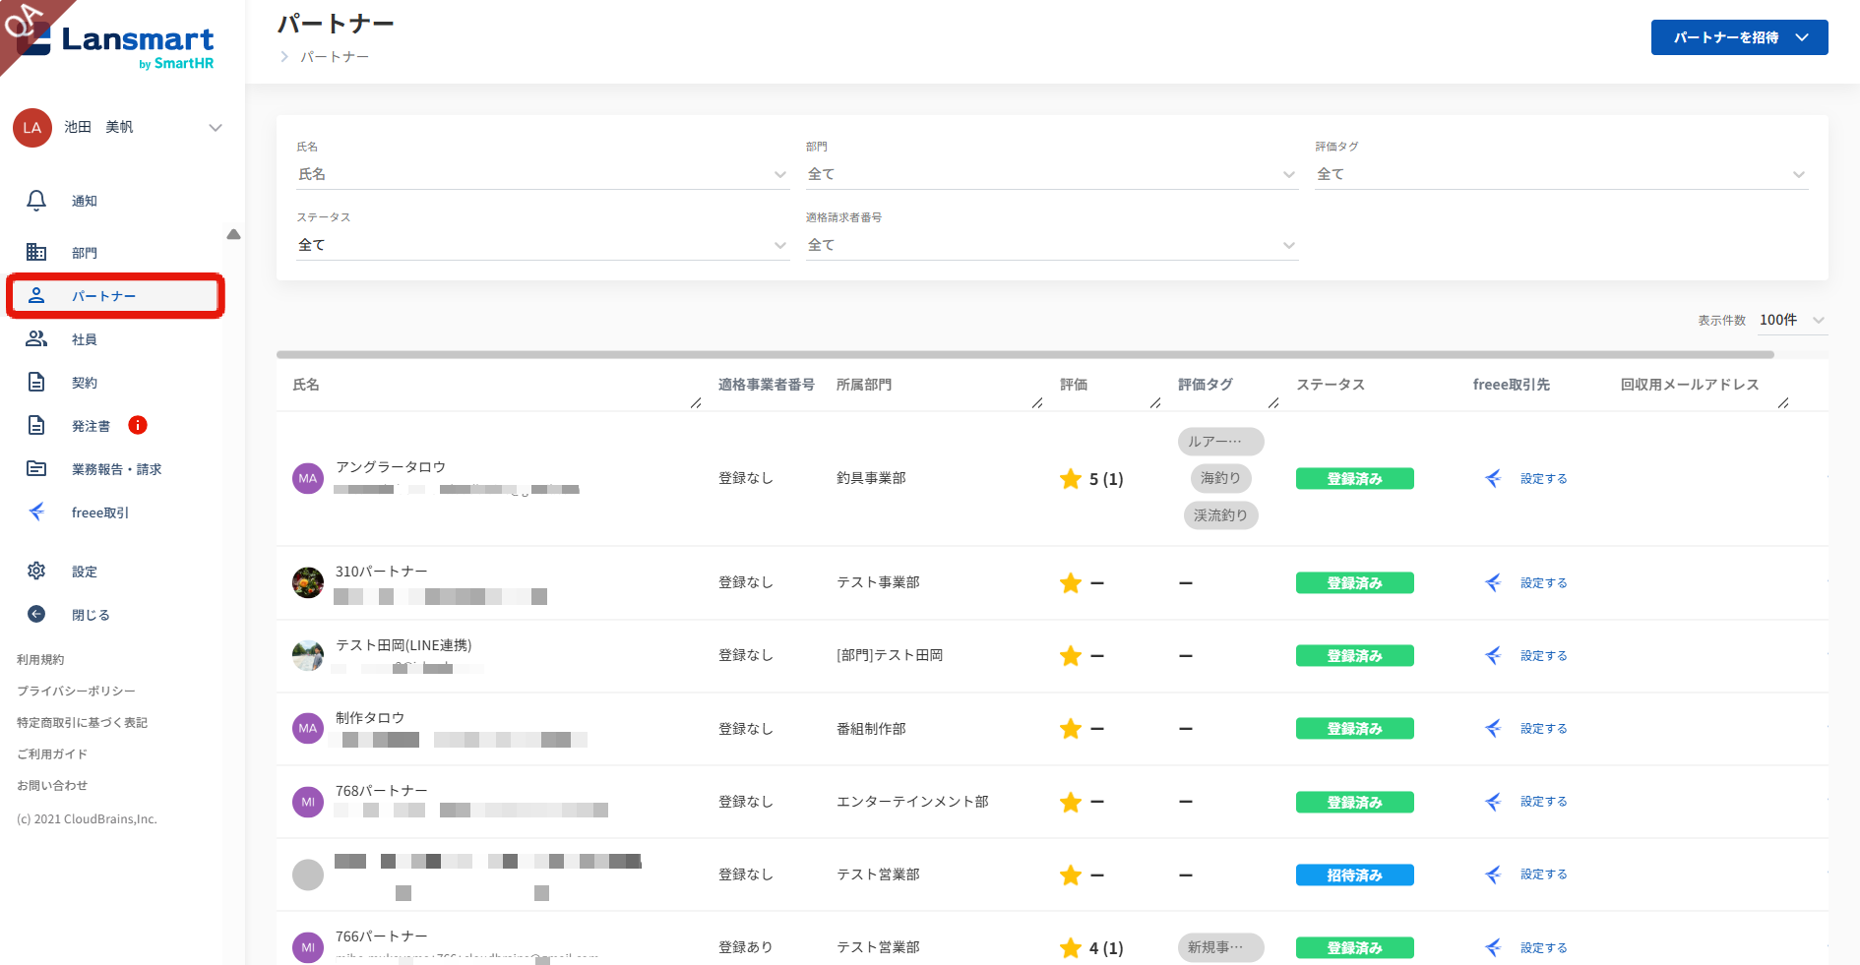Open the パートナーを招待 button dropdown
1860x965 pixels.
1739,37
